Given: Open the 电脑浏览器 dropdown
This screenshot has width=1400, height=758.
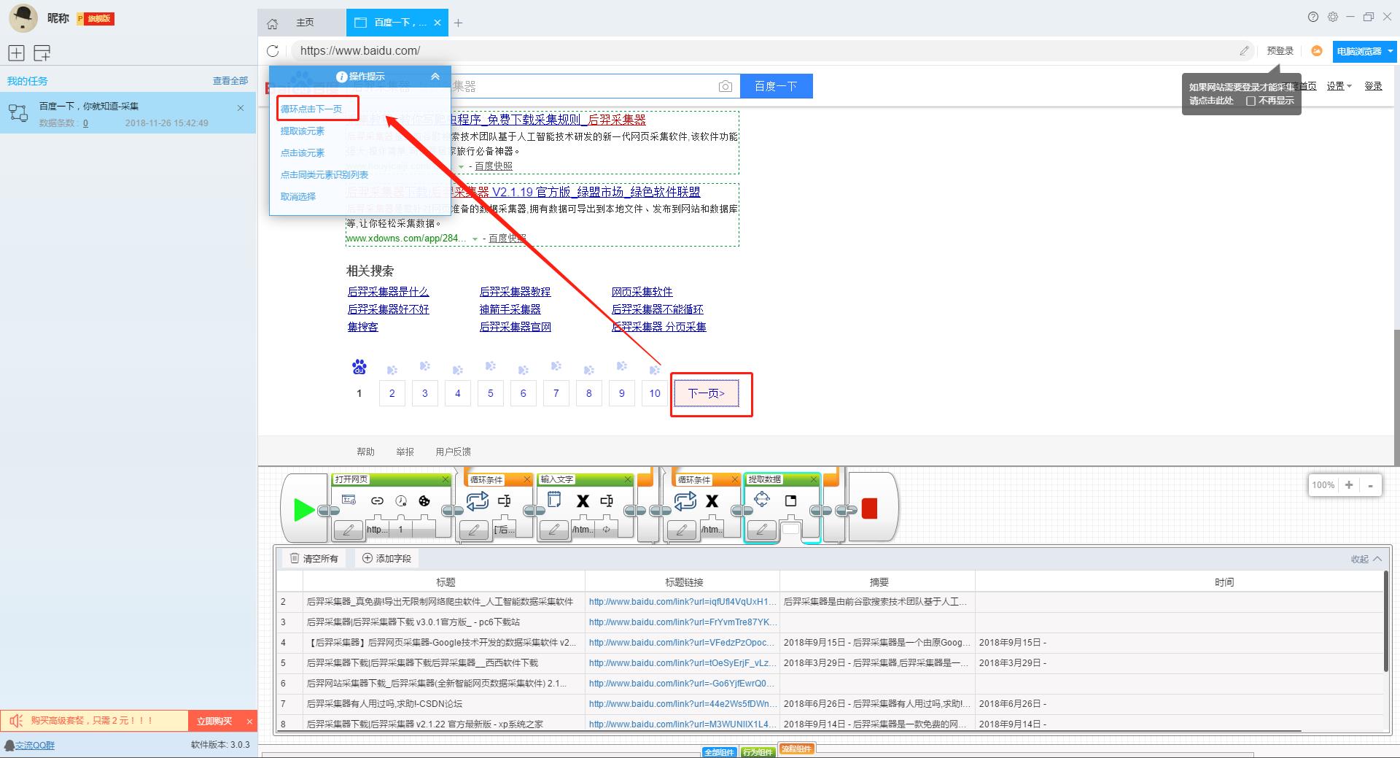Looking at the screenshot, I should [x=1364, y=51].
